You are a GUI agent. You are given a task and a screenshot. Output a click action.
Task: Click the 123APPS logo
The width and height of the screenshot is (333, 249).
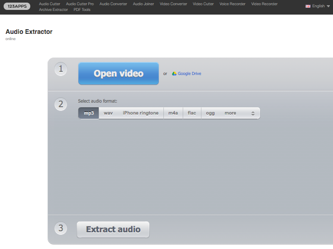17,6
